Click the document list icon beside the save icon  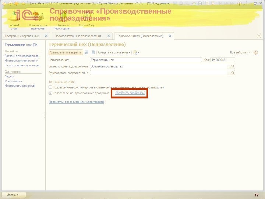(x=93, y=52)
